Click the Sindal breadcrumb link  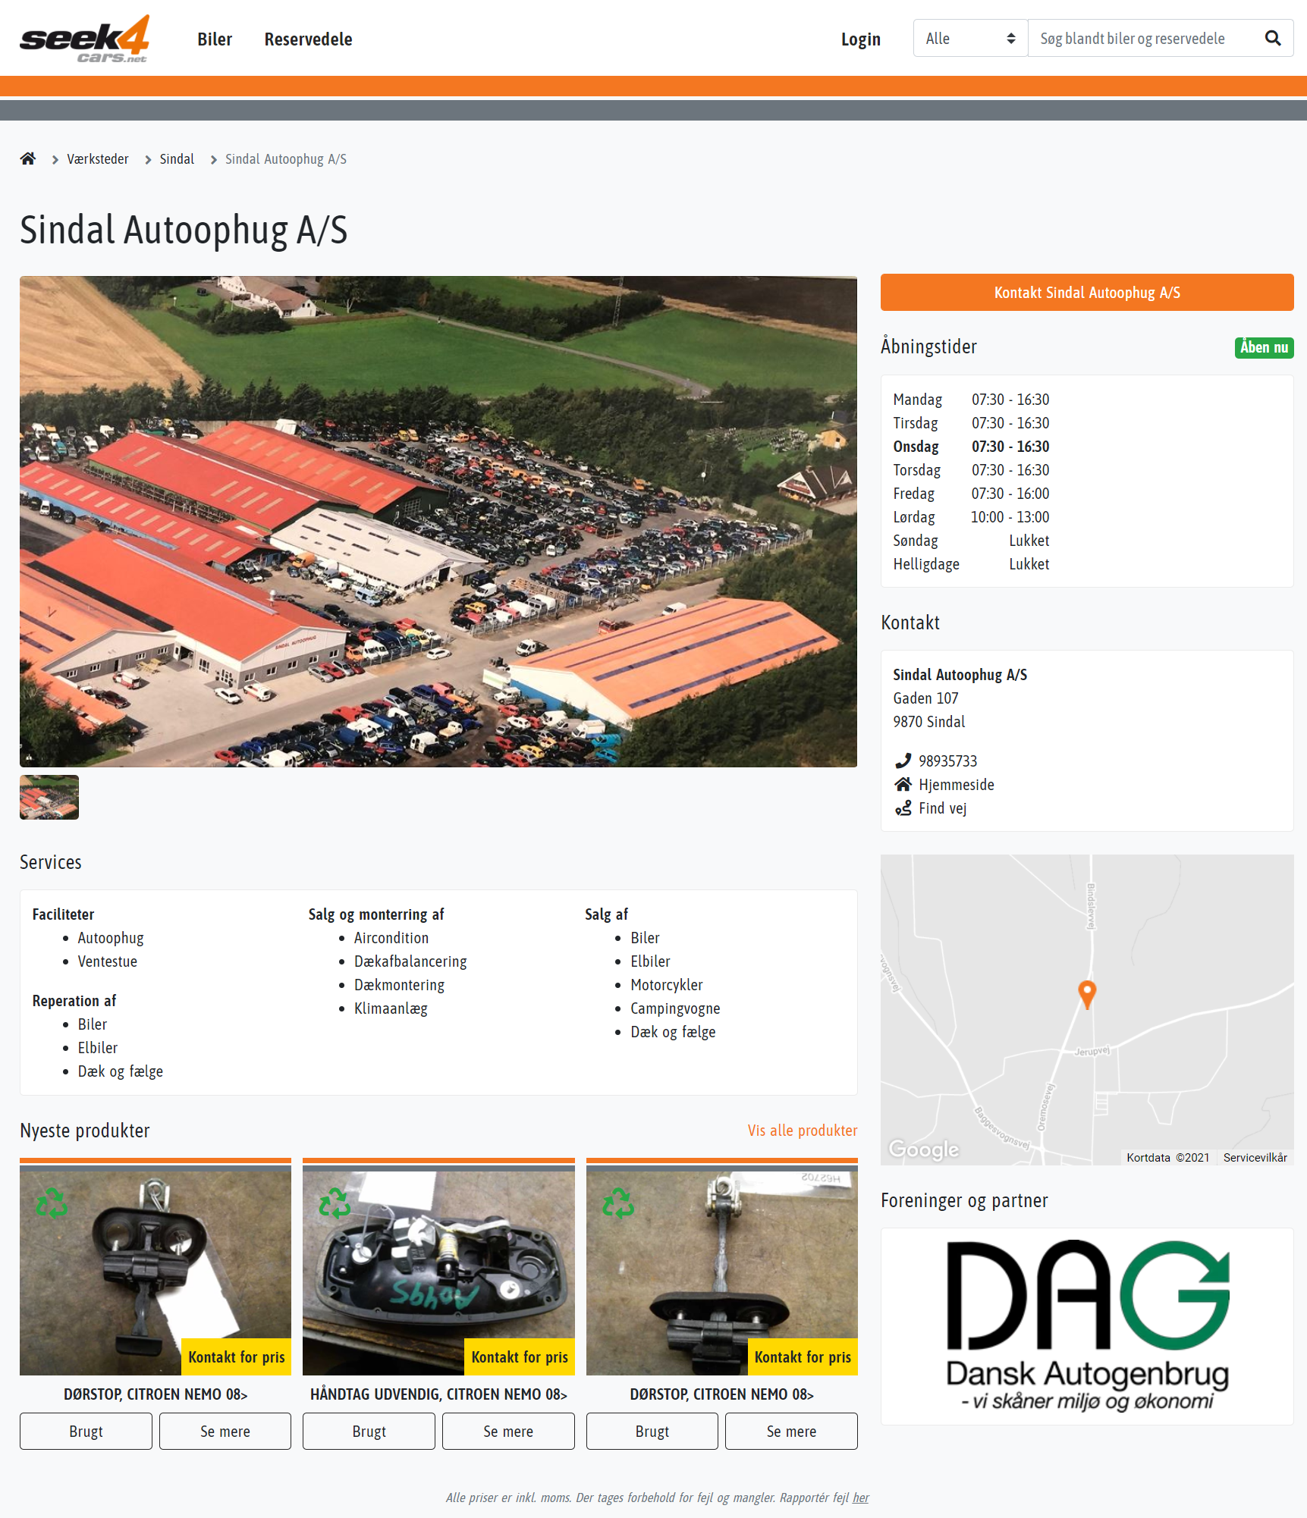[x=177, y=158]
